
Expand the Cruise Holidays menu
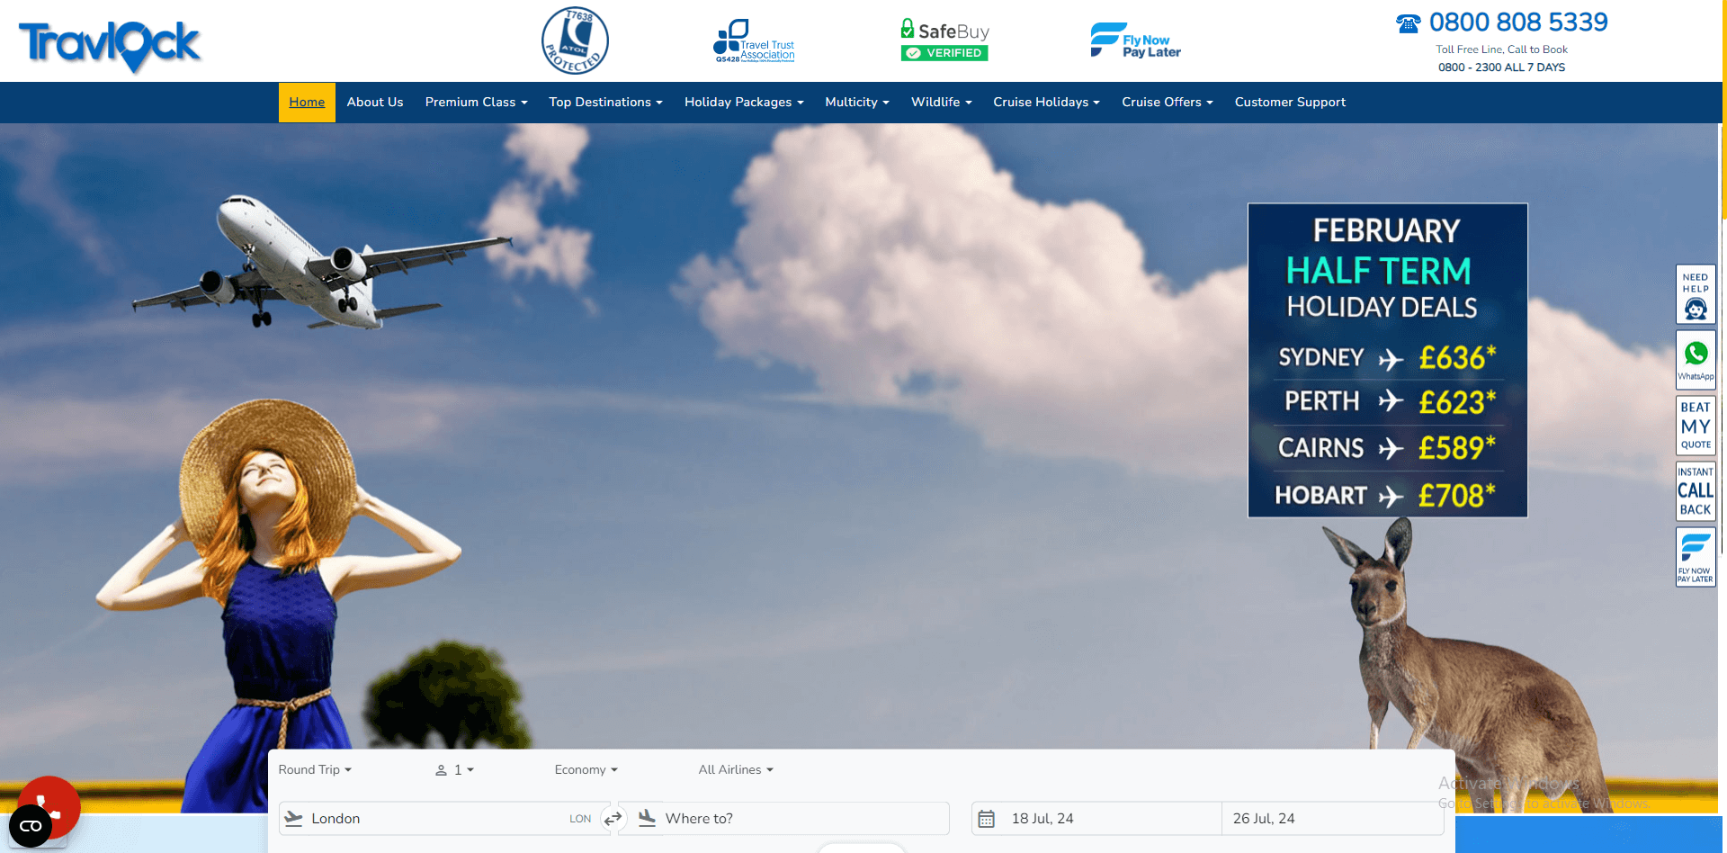pyautogui.click(x=1046, y=103)
